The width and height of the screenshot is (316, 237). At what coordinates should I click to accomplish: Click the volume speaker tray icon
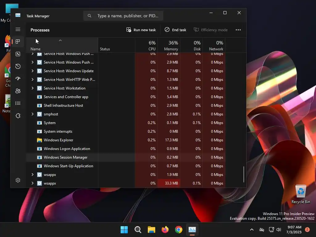pos(279,230)
